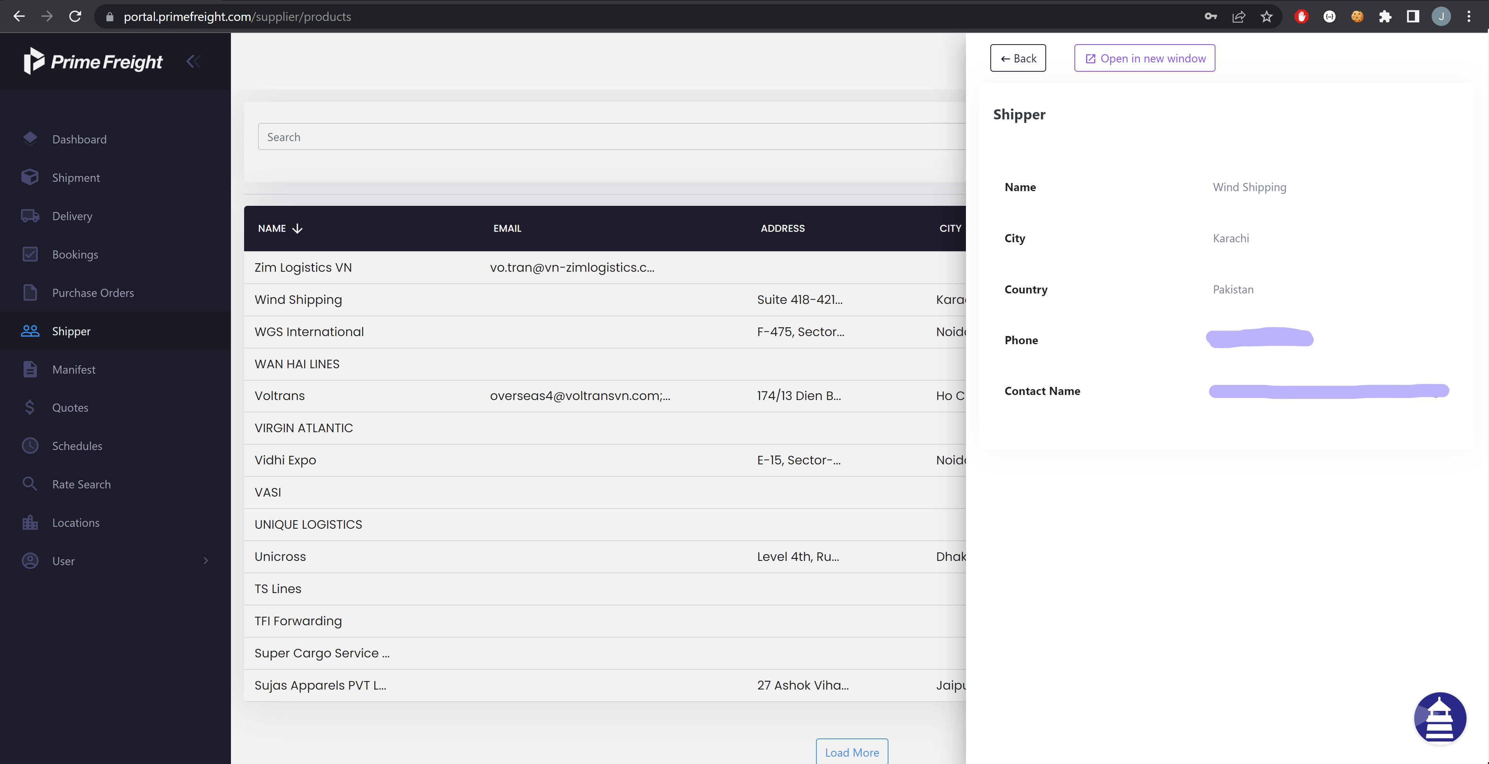Toggle the browser side panel
The image size is (1489, 764).
(1413, 17)
